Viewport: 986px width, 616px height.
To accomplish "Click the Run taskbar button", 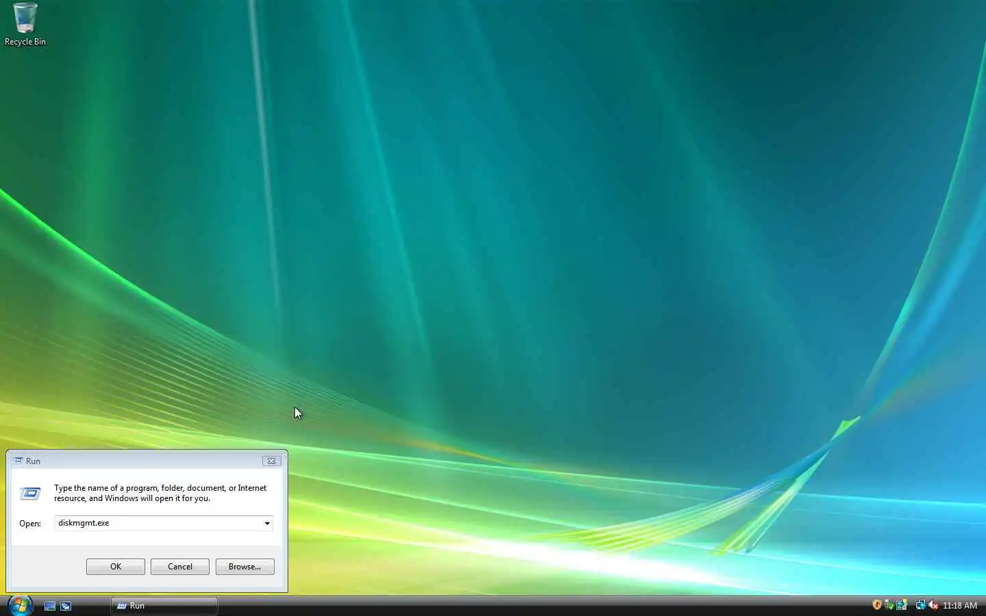I will point(164,606).
